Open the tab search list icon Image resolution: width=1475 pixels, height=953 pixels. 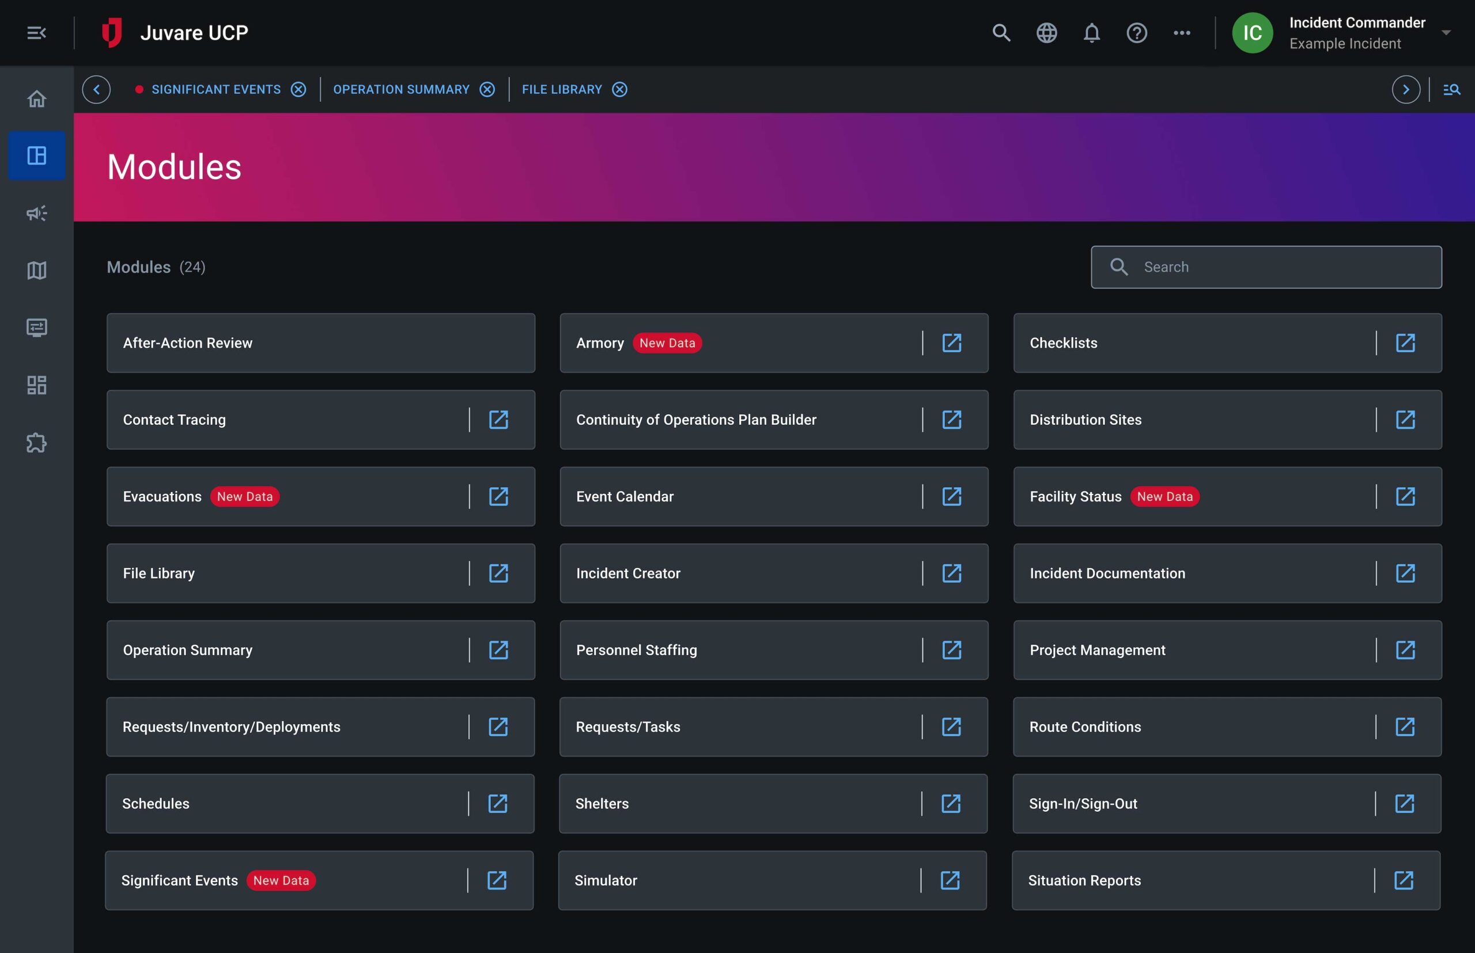(x=1451, y=90)
